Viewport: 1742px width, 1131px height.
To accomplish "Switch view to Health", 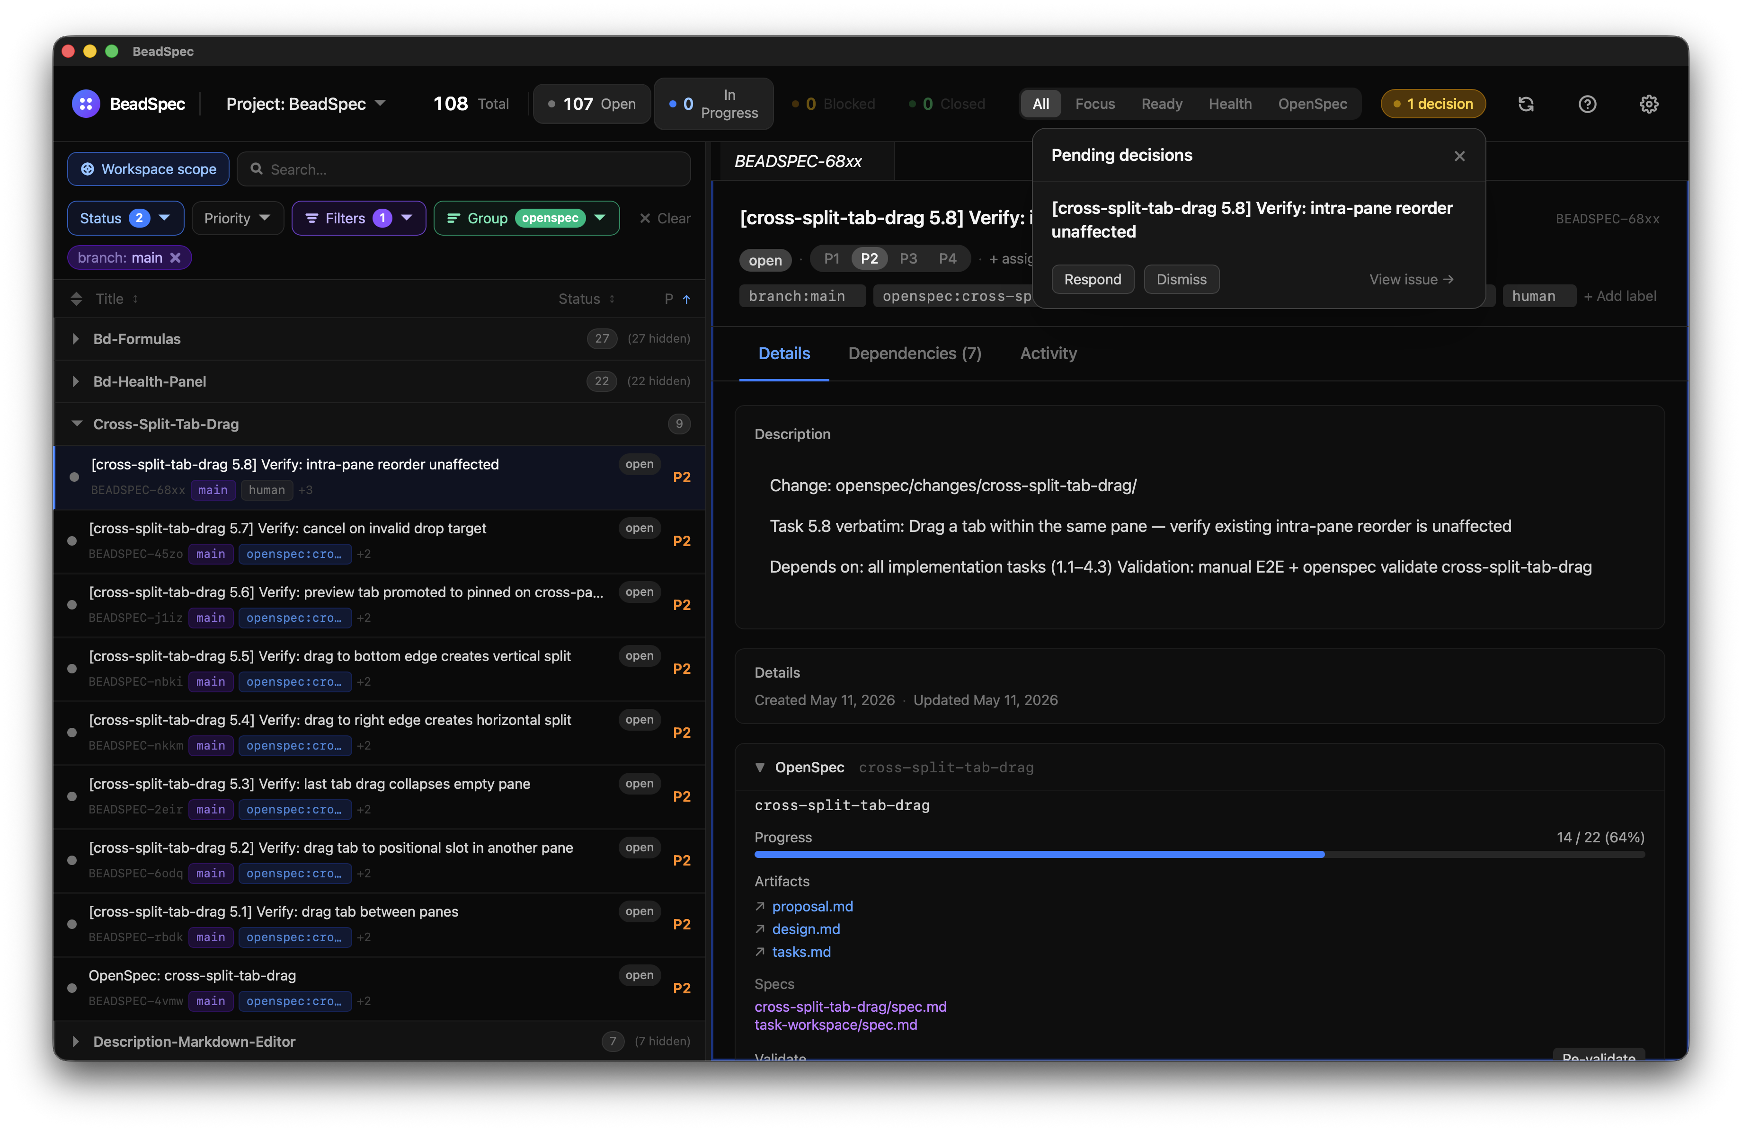I will (x=1230, y=104).
